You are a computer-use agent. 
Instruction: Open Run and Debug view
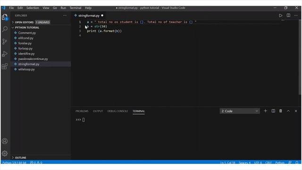pos(5,54)
